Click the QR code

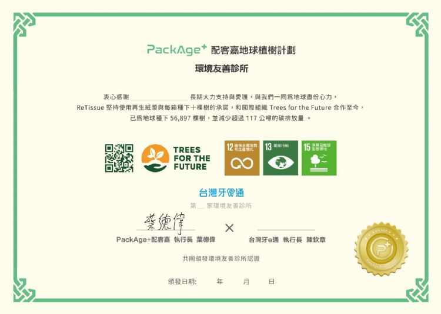coord(119,158)
